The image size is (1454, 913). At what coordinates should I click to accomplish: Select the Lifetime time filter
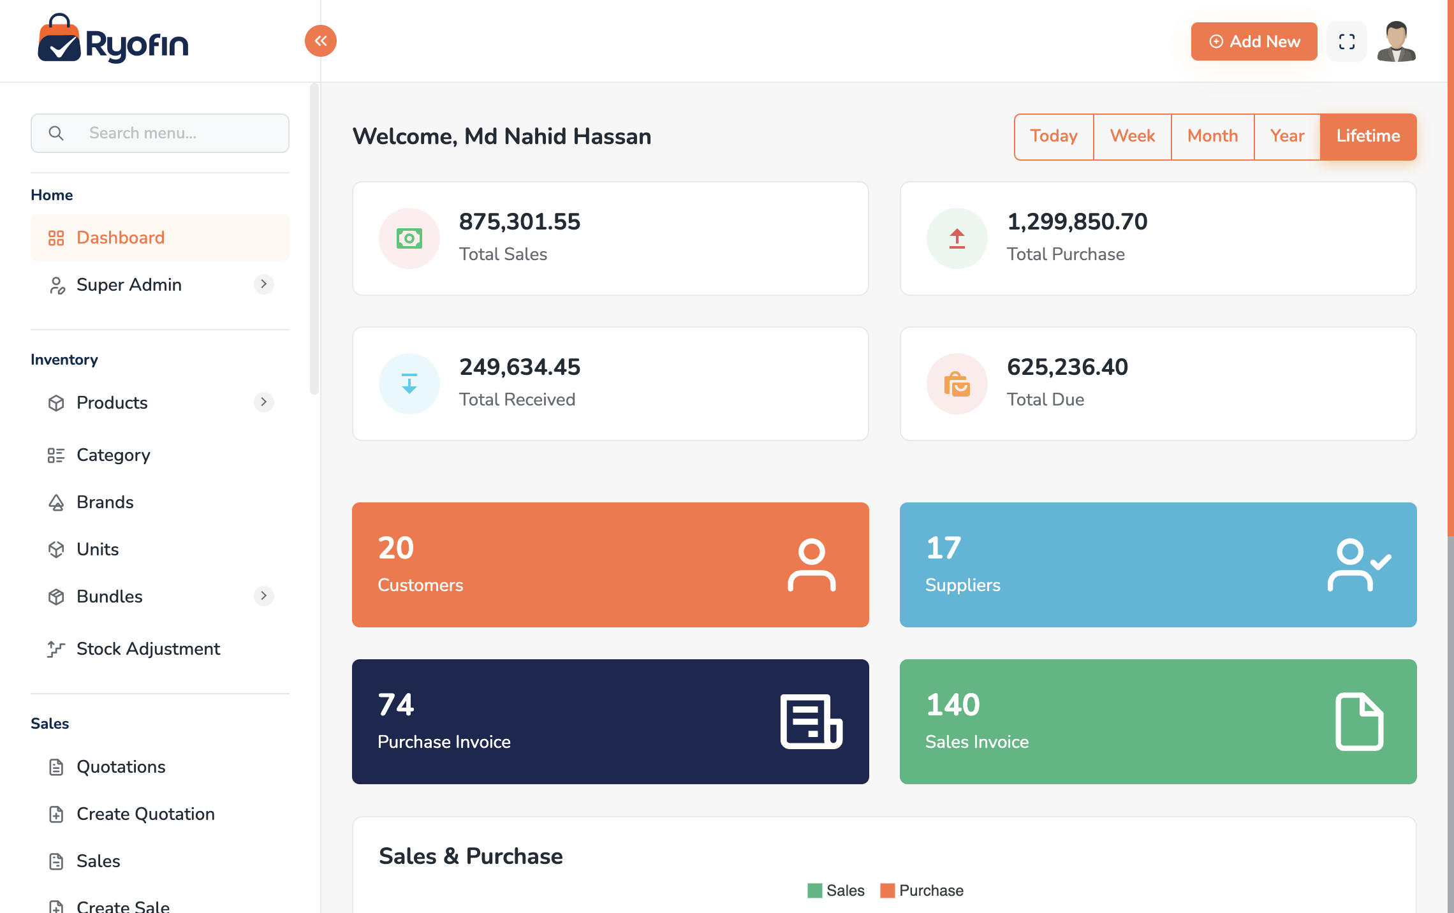[1369, 136]
